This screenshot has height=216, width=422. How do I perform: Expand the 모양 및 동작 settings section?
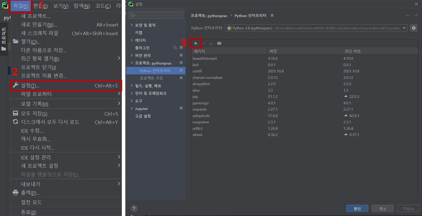click(132, 25)
